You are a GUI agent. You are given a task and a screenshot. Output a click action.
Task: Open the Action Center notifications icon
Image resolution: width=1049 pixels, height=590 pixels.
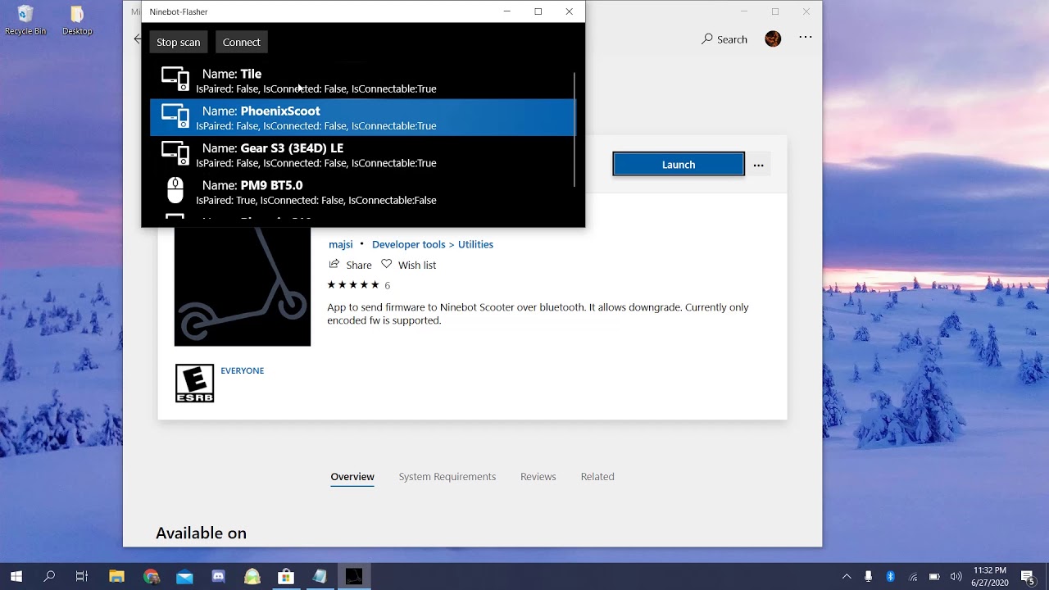coord(1028,577)
